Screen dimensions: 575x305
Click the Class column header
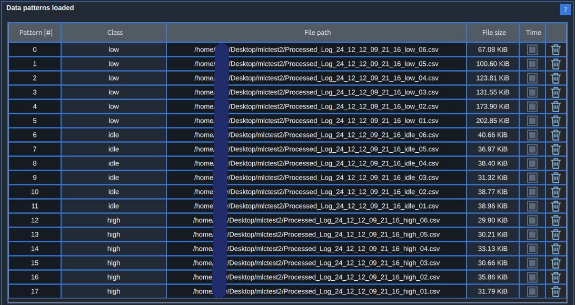[114, 32]
